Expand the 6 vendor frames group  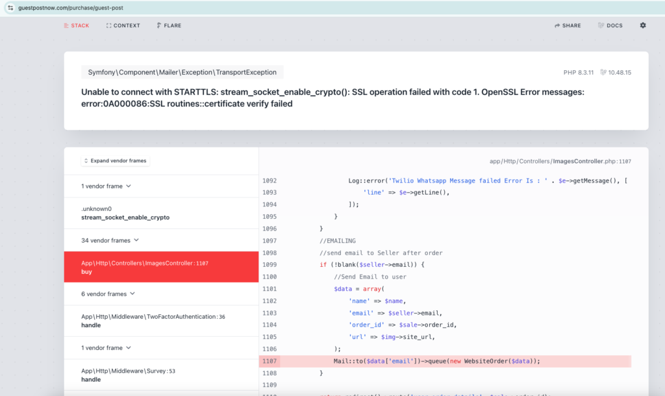click(108, 294)
